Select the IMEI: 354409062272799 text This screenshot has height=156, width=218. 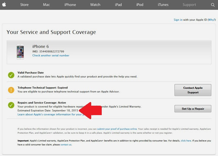48,51
